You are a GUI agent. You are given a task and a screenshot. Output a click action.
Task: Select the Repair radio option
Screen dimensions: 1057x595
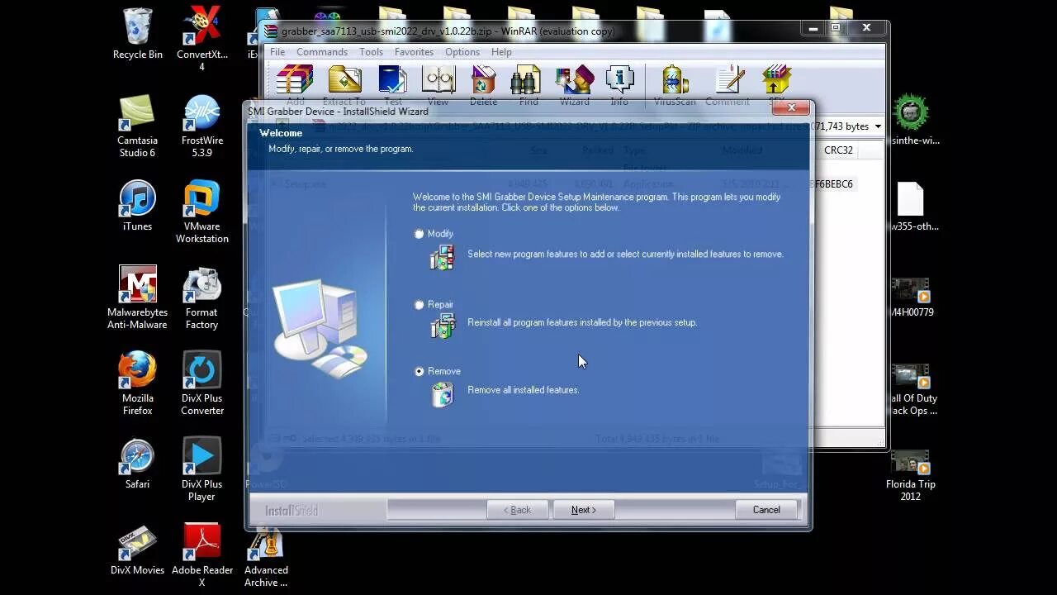[419, 305]
